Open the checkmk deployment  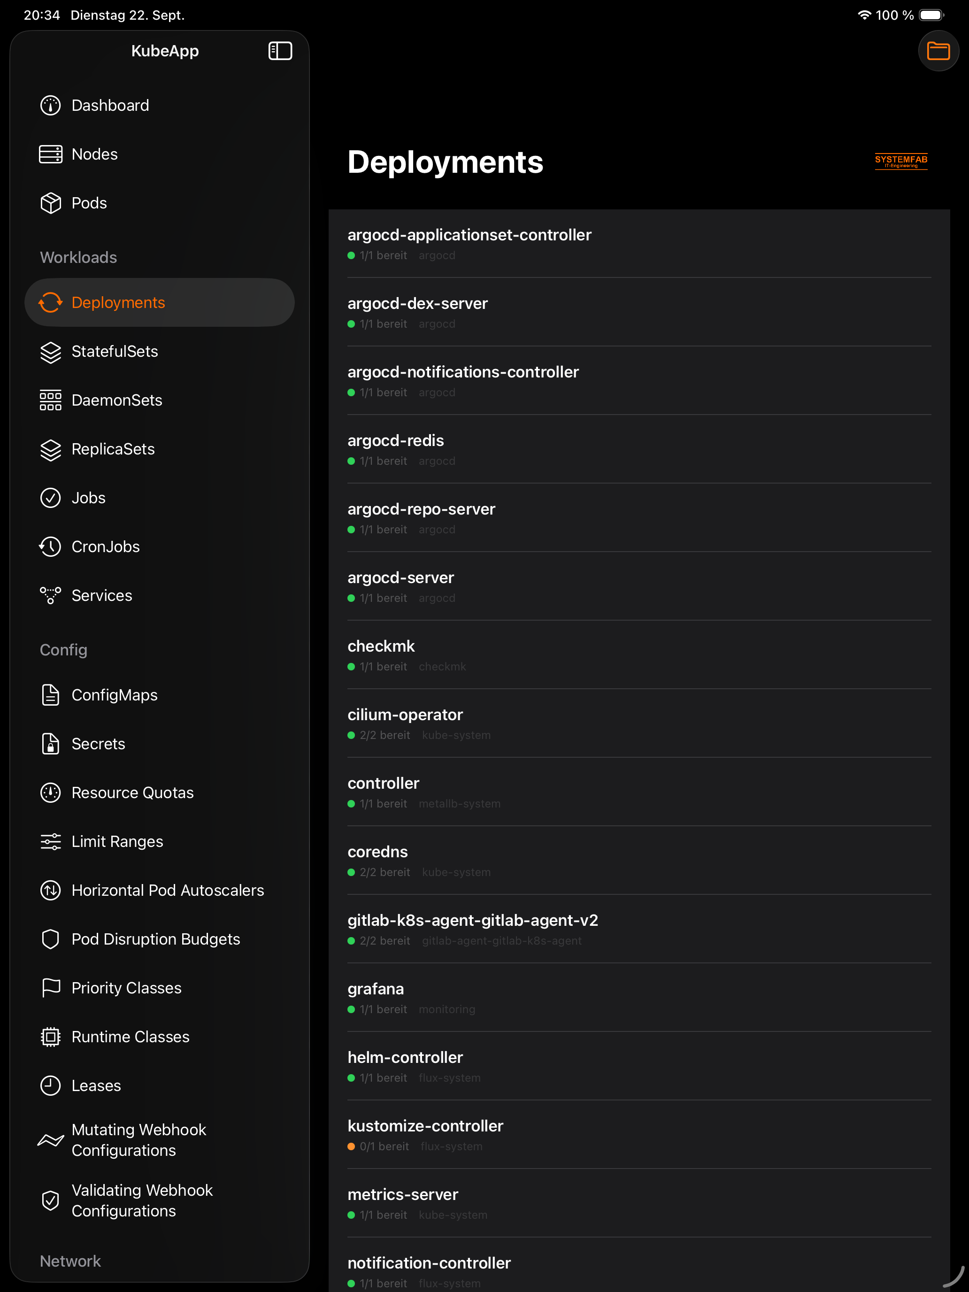[x=639, y=655]
